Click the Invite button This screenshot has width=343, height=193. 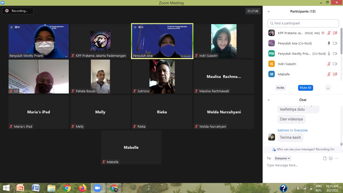click(280, 88)
